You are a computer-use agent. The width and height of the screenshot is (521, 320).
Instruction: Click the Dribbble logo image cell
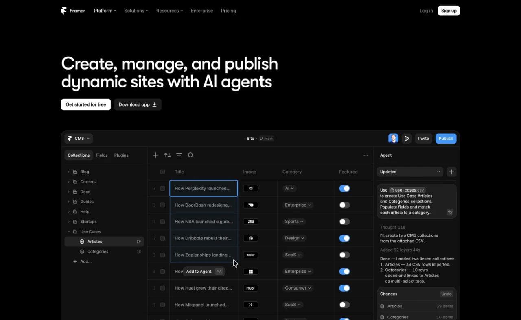(x=251, y=238)
